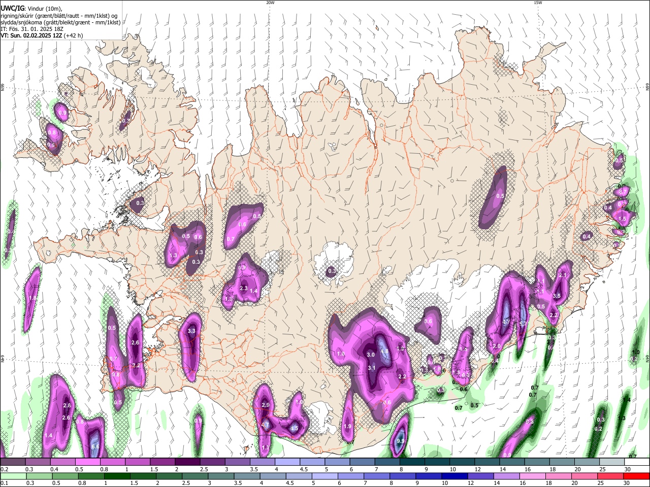Click the '20W' longitude label at top
650x487 pixels.
click(270, 3)
